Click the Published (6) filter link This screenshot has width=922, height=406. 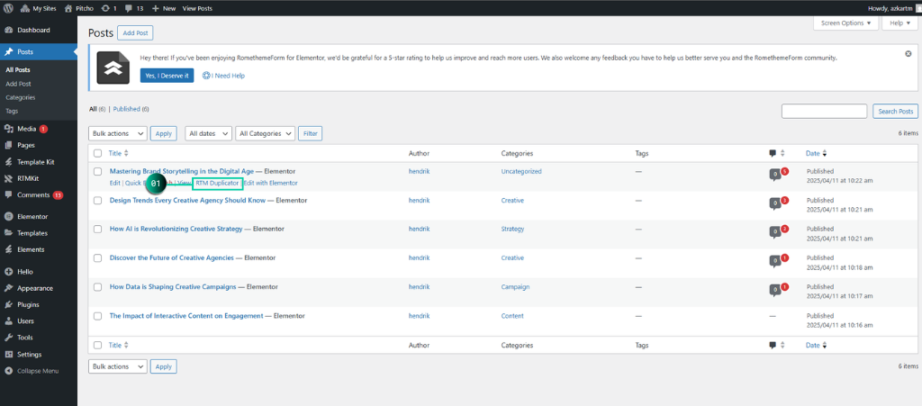[131, 109]
